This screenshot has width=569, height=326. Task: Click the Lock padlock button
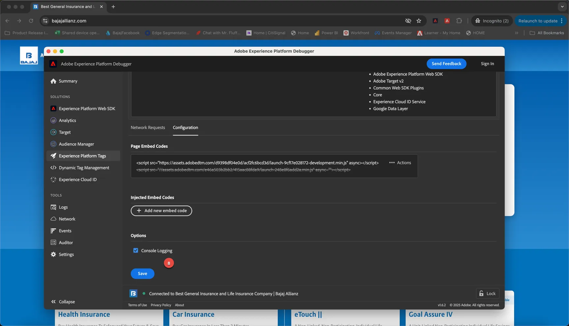tap(488, 293)
